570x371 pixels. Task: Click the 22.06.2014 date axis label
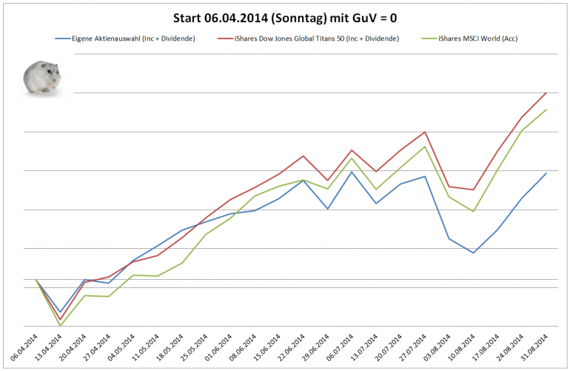click(x=291, y=348)
